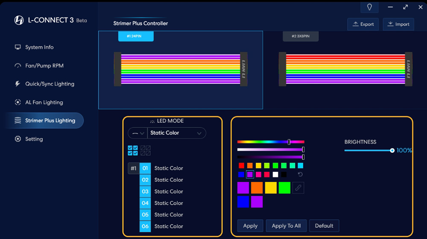The width and height of the screenshot is (427, 239).
Task: Open AL Fan Lighting from the sidebar
Action: 44,102
